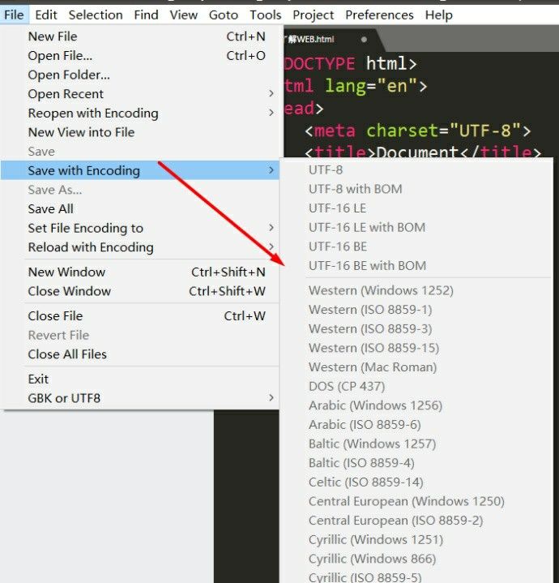Viewport: 559px width, 583px height.
Task: Select UTF-16 BE encoding
Action: click(x=416, y=246)
